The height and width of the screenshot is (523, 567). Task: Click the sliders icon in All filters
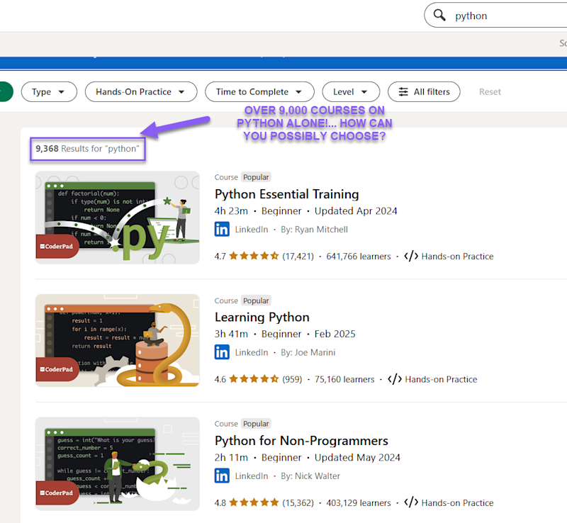click(x=403, y=92)
